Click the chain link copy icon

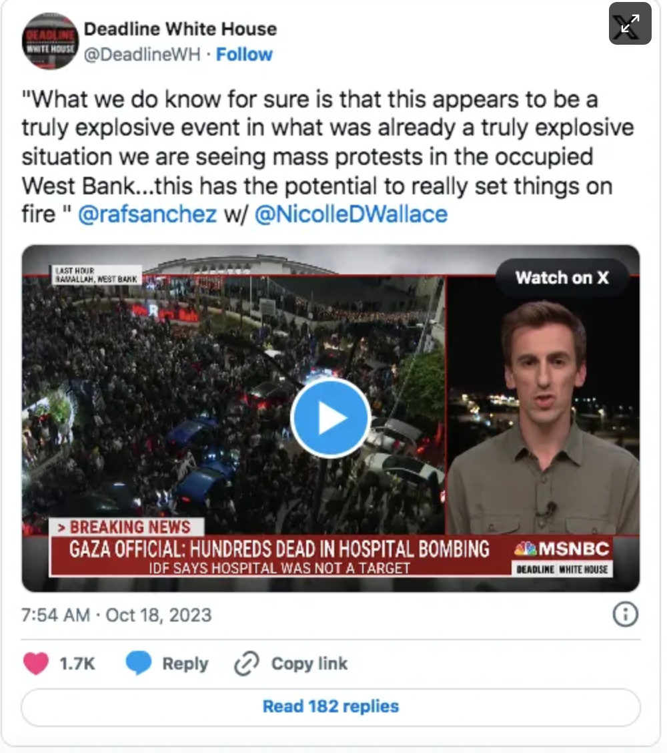[x=247, y=664]
